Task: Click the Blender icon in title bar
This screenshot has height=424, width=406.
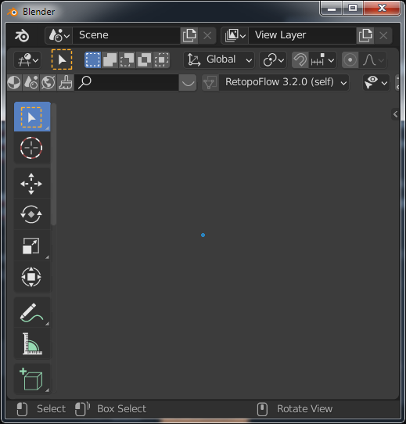Action: coord(13,12)
